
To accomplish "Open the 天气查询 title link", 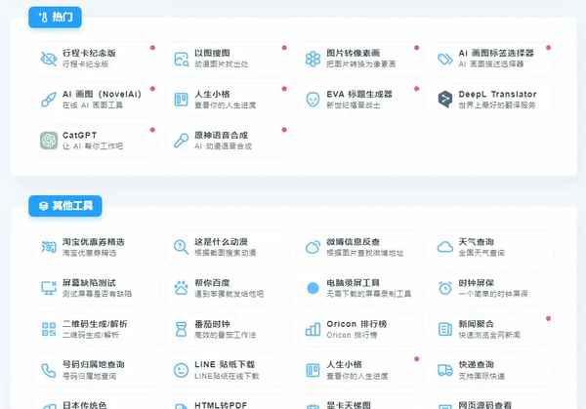I will click(477, 242).
